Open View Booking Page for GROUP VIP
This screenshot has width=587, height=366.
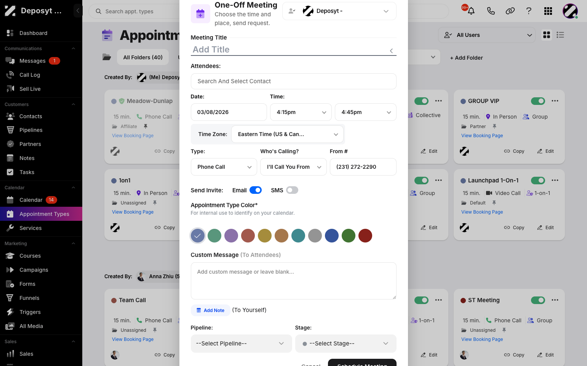[x=482, y=136]
